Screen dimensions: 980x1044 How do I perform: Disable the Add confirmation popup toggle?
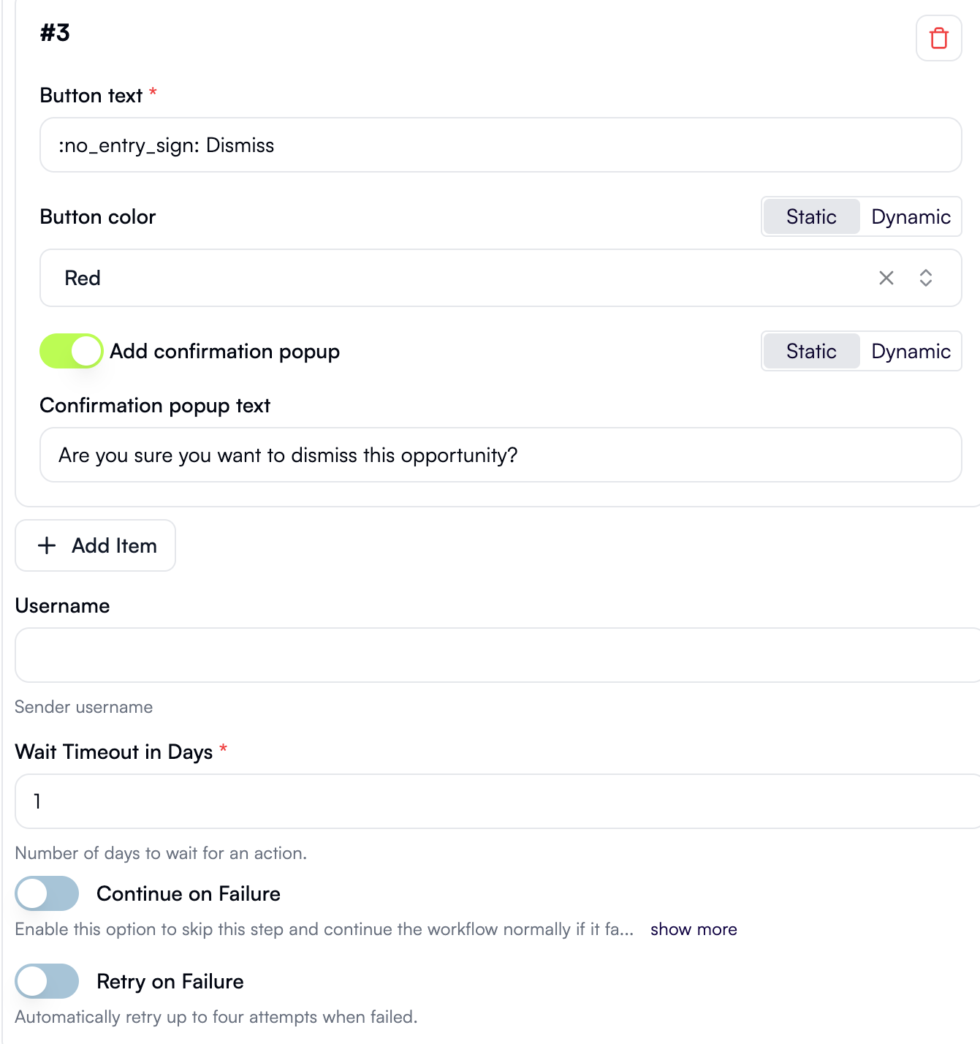tap(71, 351)
